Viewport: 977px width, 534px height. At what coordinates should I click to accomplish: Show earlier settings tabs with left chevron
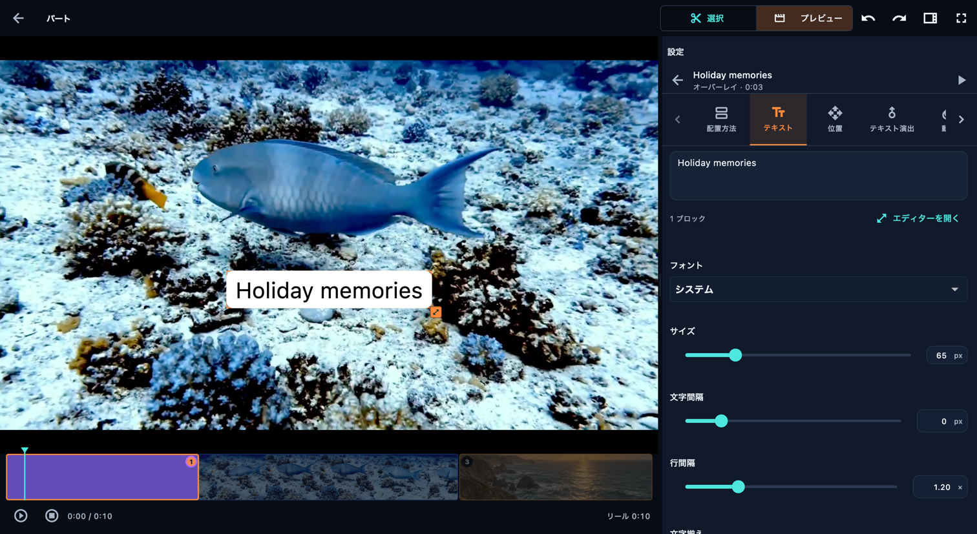677,119
